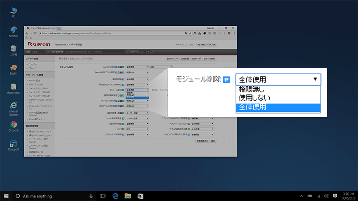This screenshot has height=201, width=358.
Task: Launch Internet Explorer from the desktop
Action: pos(13,109)
